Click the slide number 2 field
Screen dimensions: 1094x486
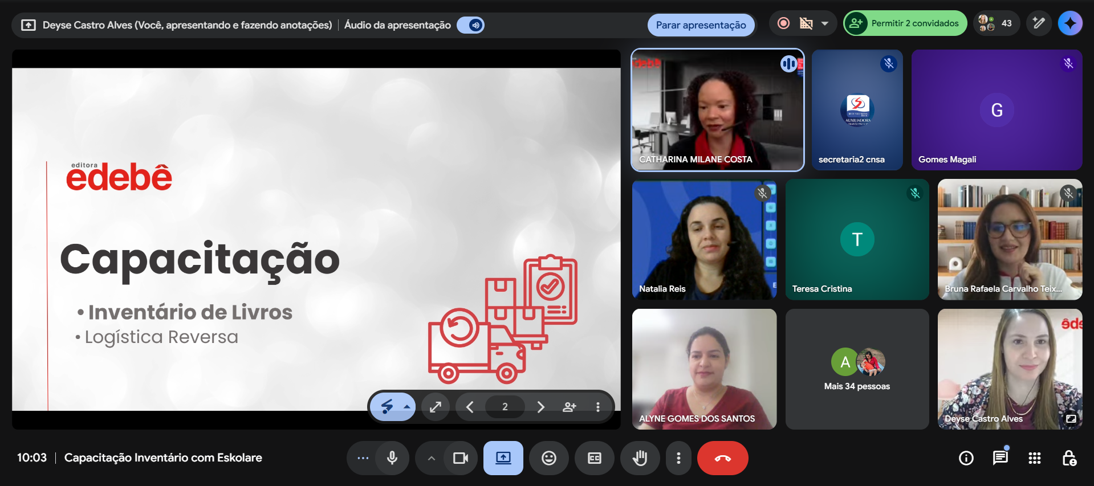pyautogui.click(x=505, y=407)
